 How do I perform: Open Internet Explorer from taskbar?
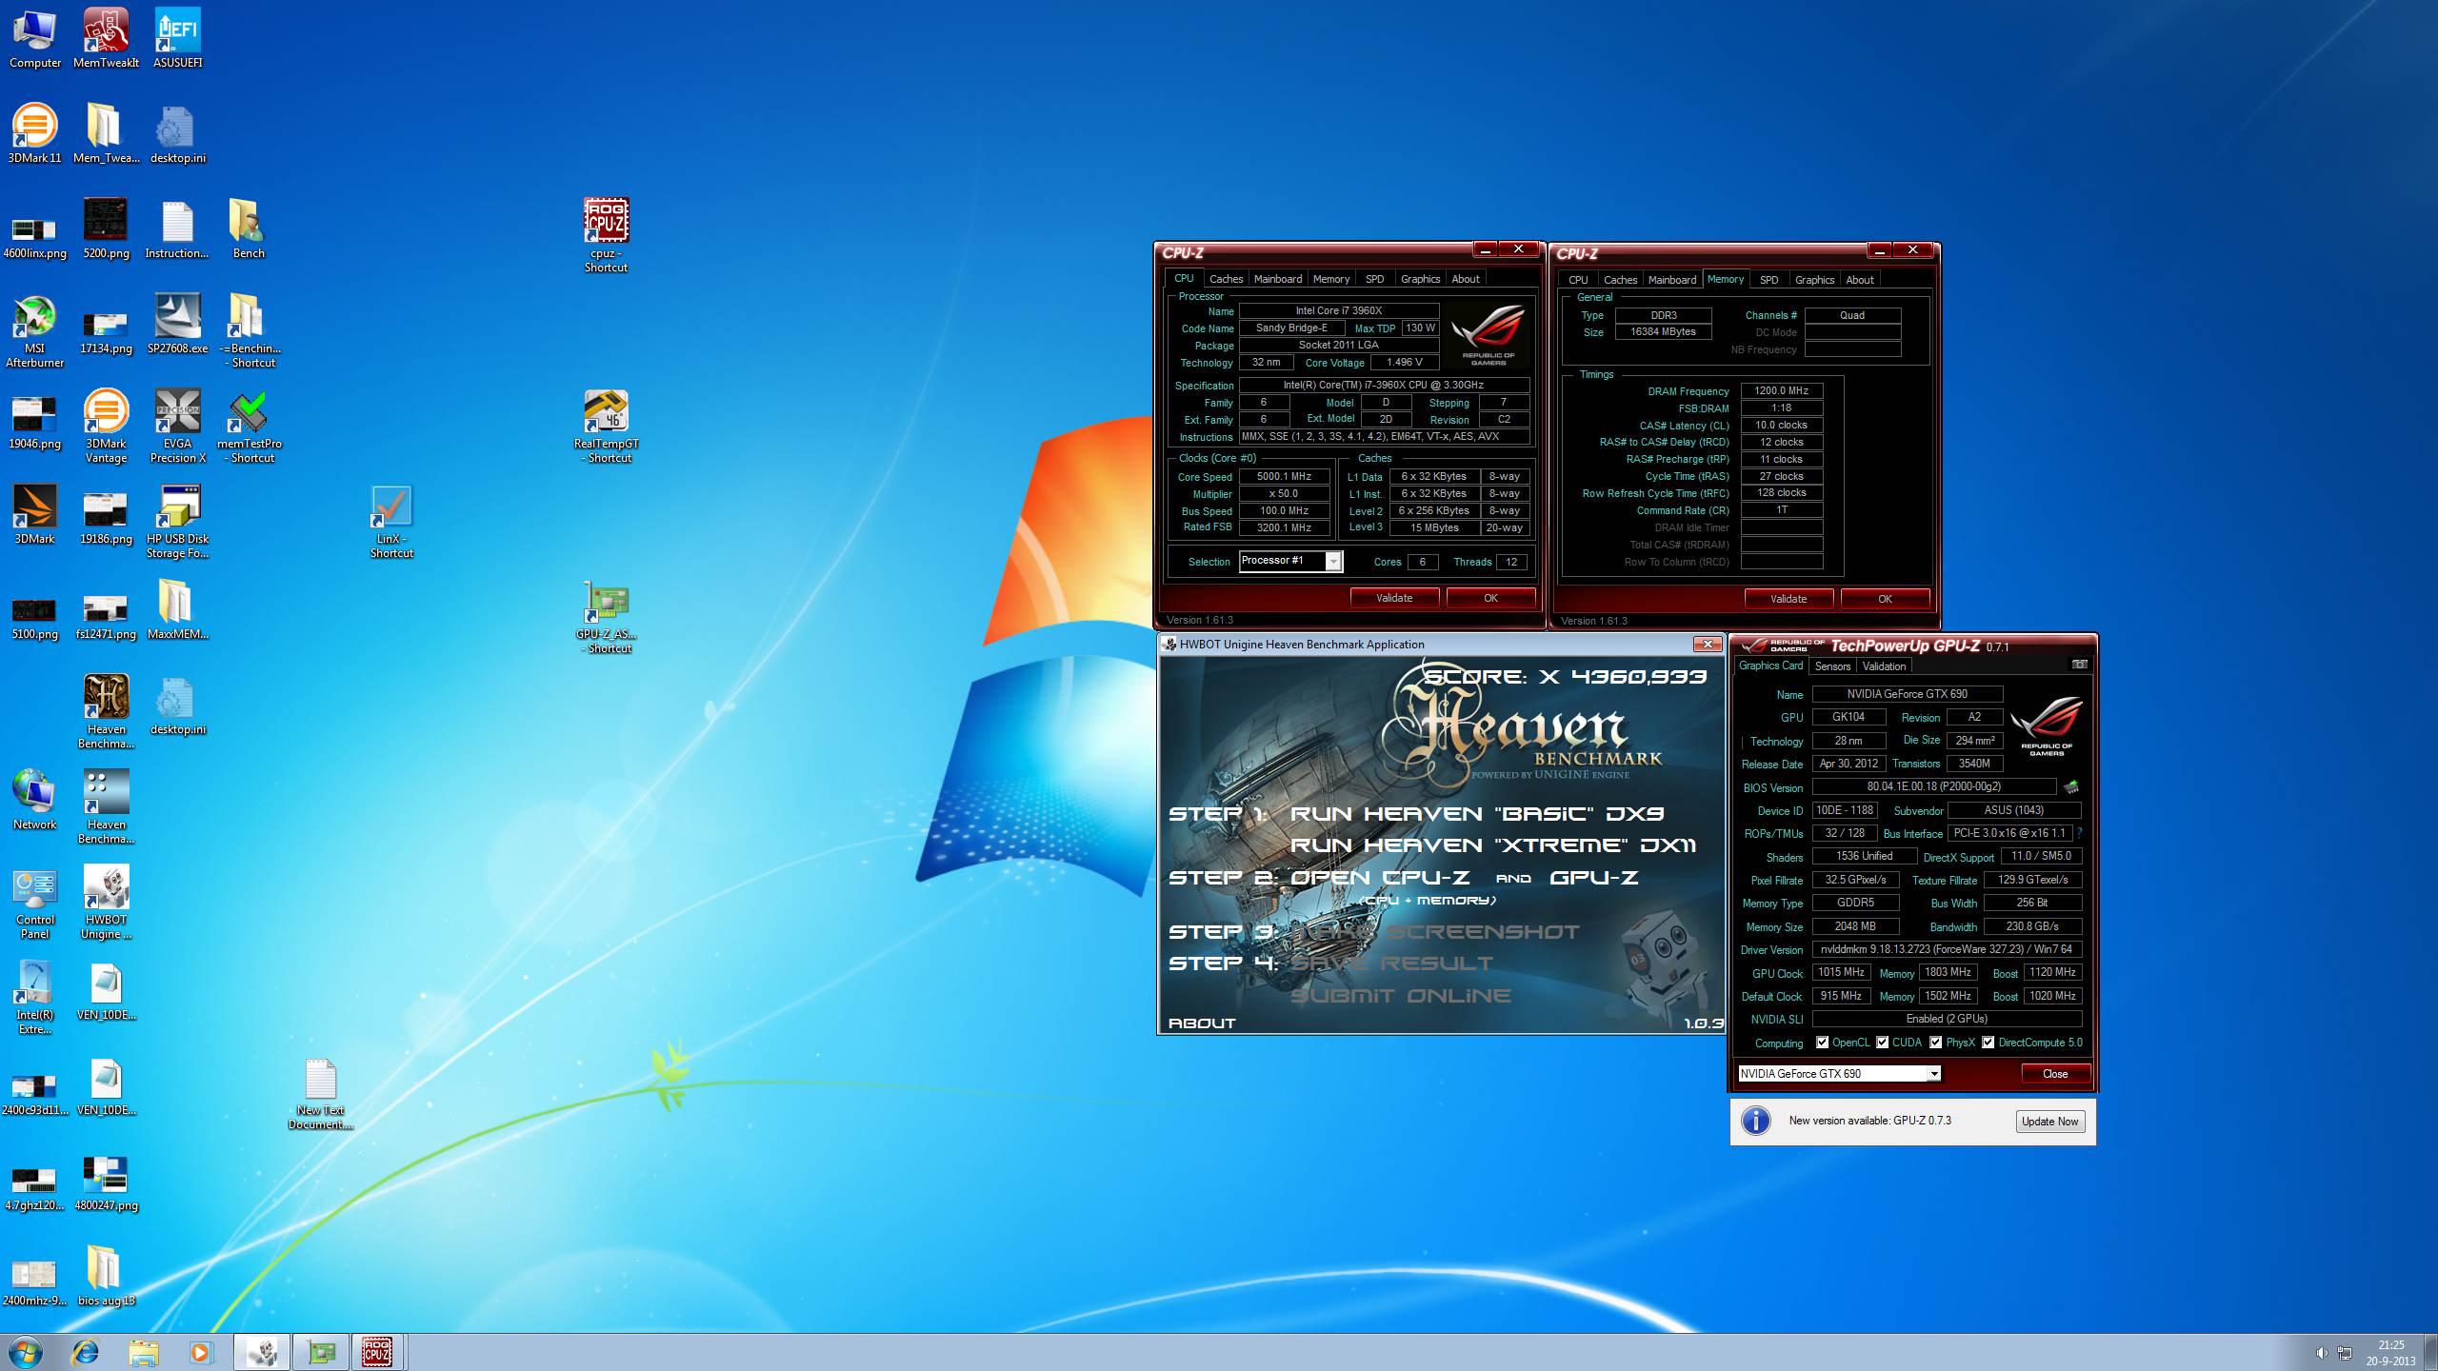(x=86, y=1352)
